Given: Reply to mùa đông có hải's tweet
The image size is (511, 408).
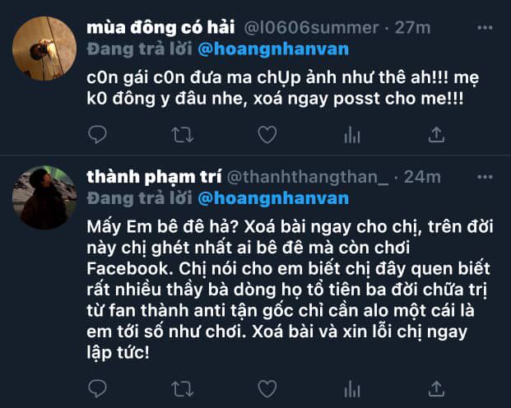Looking at the screenshot, I should (x=97, y=133).
